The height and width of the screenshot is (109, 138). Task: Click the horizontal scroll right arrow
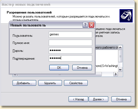[x=115, y=74]
